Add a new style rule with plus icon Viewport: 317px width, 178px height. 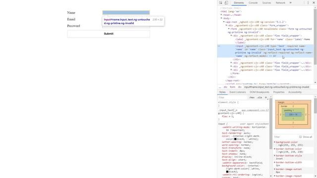coord(266,97)
